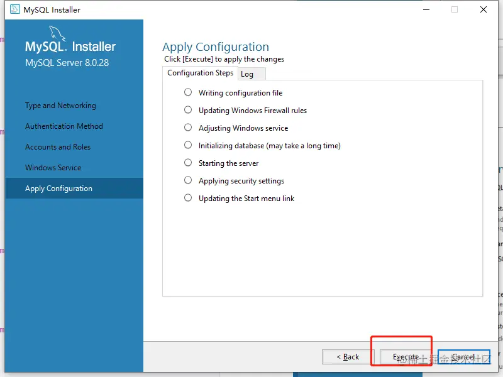The image size is (503, 377).
Task: Select Apply Configuration in sidebar
Action: (74, 188)
